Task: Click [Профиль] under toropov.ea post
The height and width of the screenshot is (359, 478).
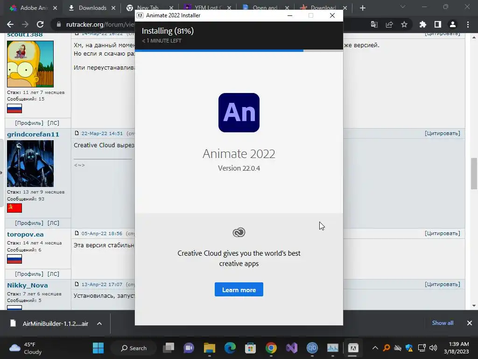Action: (29, 274)
